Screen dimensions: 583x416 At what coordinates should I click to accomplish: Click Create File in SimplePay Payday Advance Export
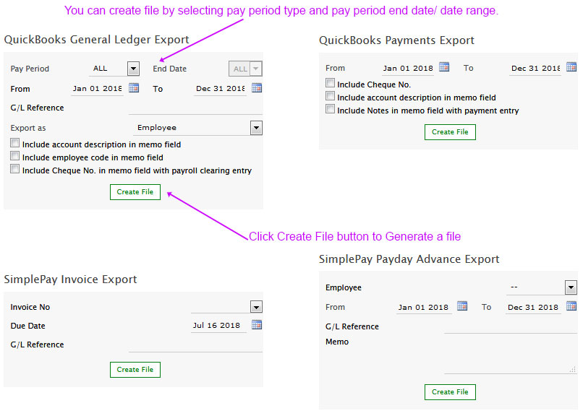pos(450,392)
